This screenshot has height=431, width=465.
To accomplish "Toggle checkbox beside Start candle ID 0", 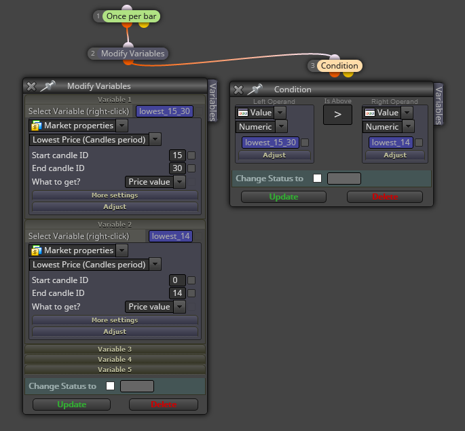I will (x=191, y=280).
